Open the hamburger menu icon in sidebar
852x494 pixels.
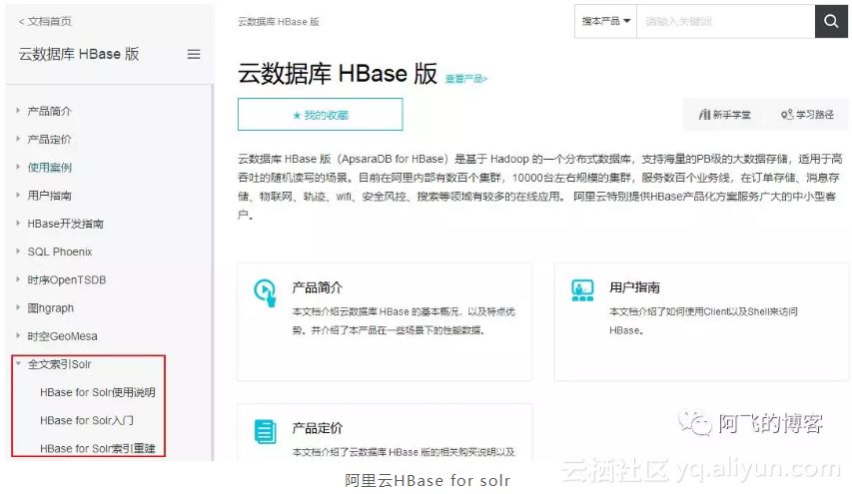(194, 54)
